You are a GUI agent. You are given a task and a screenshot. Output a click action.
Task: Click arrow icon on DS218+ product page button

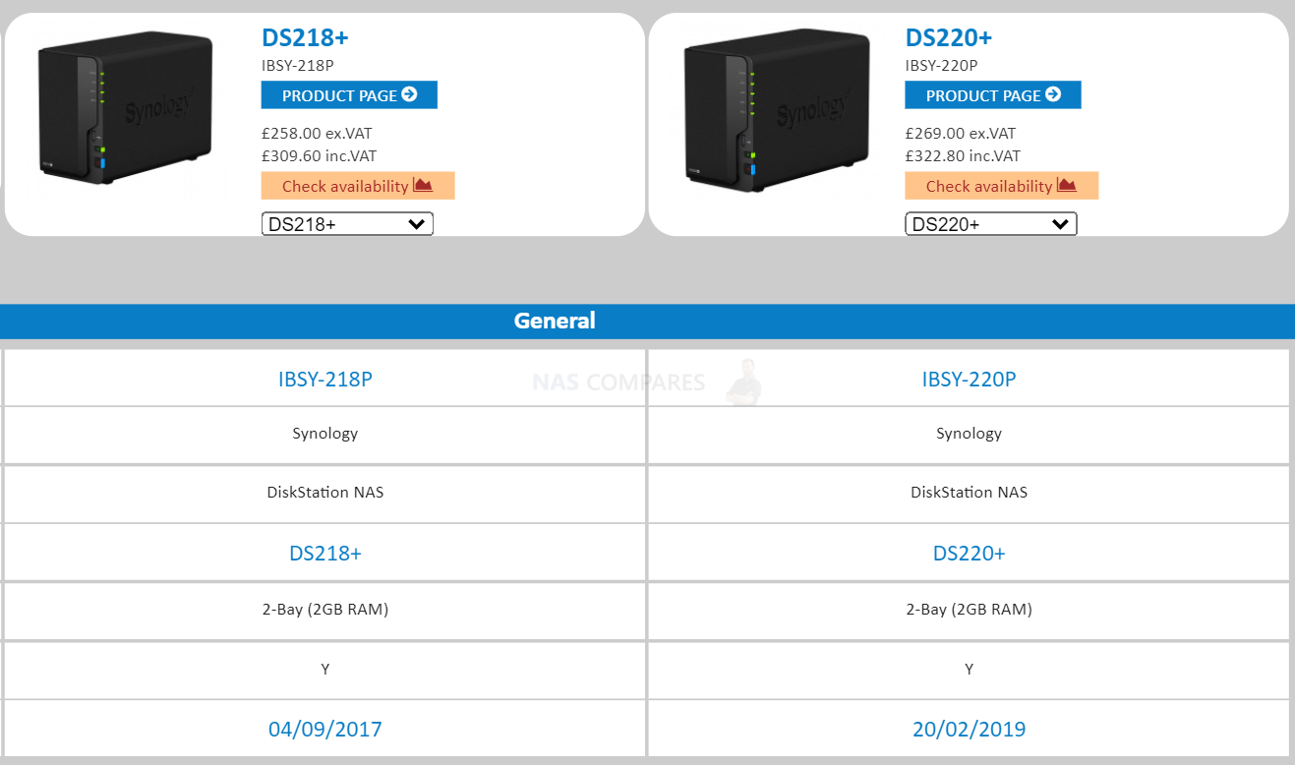[x=410, y=94]
